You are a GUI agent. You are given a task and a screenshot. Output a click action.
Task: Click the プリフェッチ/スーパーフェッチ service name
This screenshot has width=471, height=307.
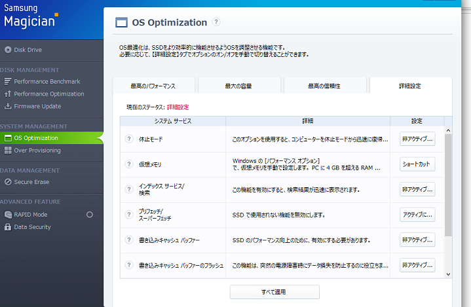tap(155, 215)
